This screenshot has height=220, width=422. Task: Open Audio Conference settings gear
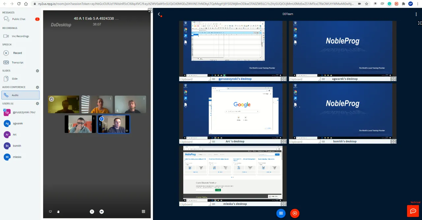coord(38,87)
